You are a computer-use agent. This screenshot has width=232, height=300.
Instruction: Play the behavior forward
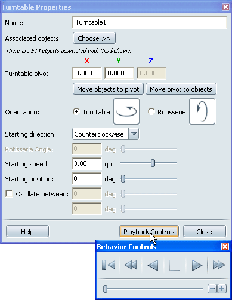tap(197, 265)
